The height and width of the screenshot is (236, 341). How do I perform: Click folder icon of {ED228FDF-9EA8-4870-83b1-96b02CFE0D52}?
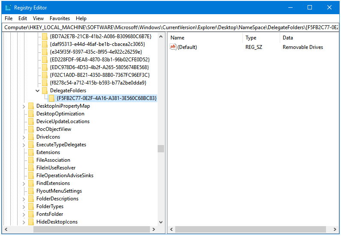click(45, 60)
